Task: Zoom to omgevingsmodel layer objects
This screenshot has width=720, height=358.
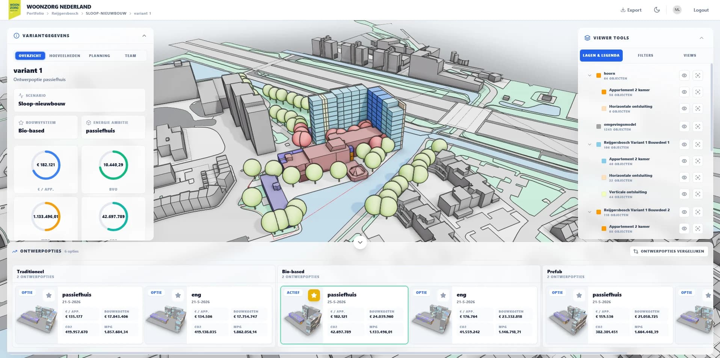Action: click(697, 126)
